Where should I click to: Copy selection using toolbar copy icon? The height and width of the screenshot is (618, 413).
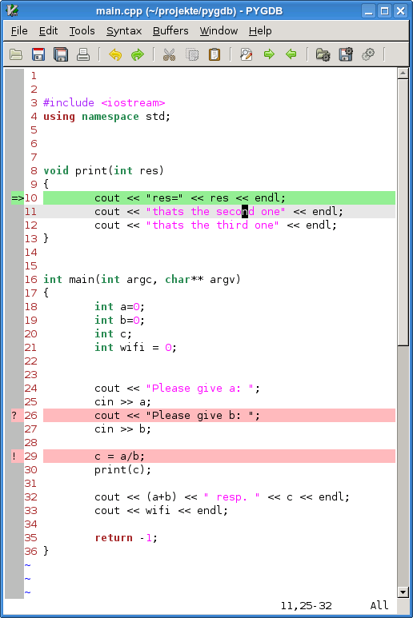(x=192, y=54)
